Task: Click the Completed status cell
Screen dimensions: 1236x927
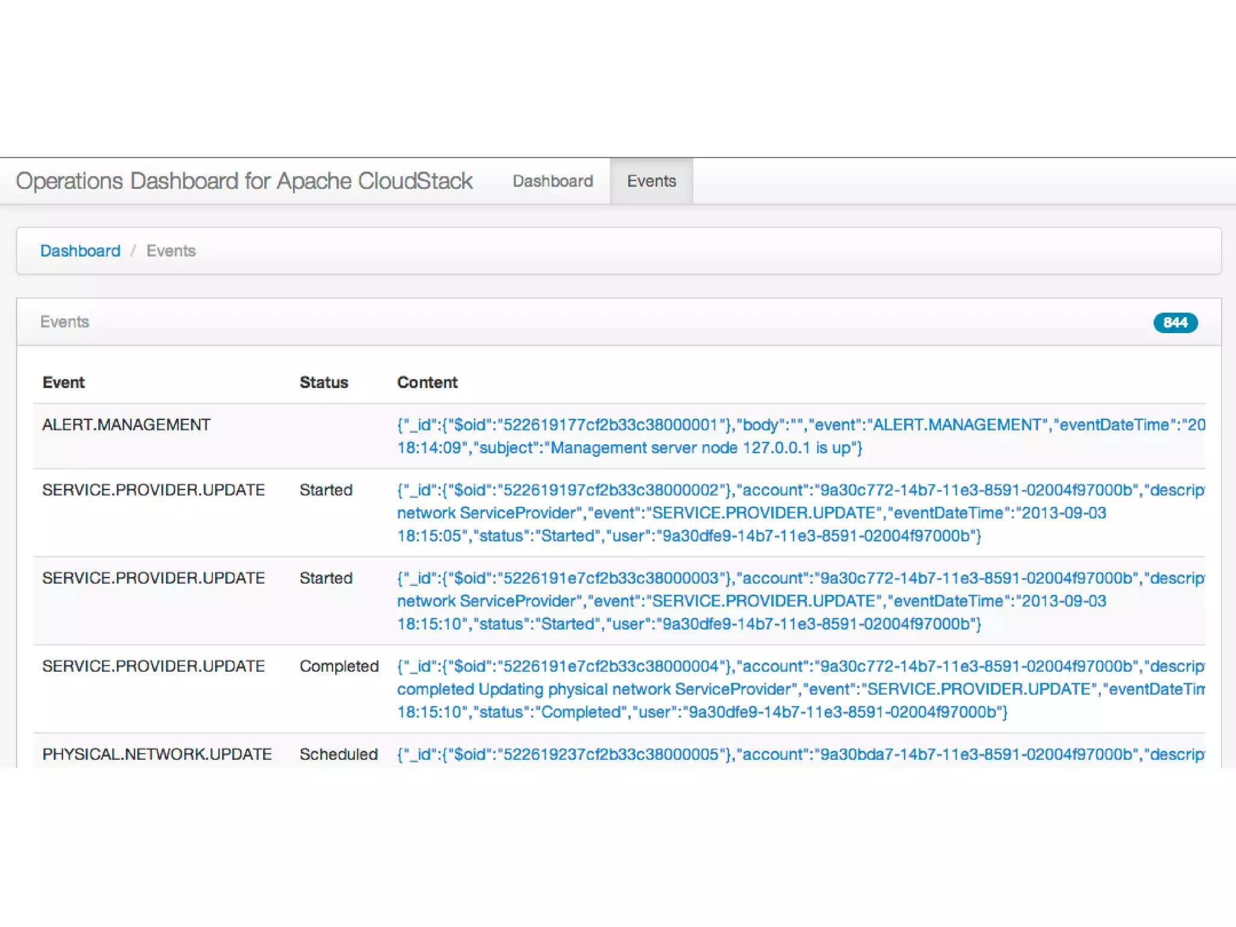Action: pos(339,666)
